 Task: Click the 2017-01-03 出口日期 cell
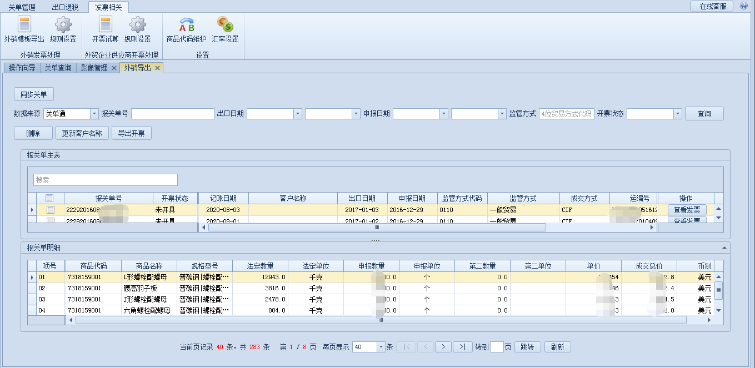coord(362,210)
